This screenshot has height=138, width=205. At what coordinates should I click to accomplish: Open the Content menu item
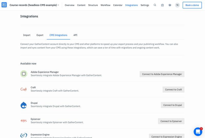click(x=81, y=5)
